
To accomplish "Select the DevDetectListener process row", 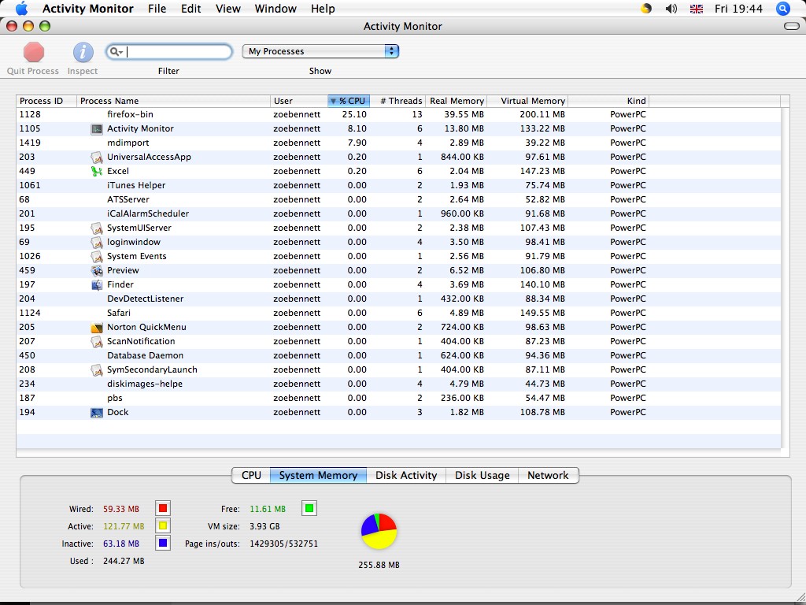I will point(399,299).
